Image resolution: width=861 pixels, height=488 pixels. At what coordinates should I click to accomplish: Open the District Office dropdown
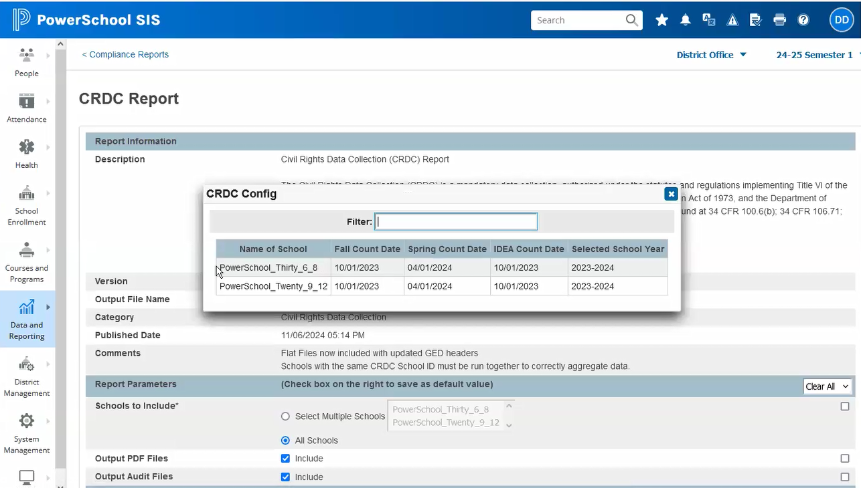pyautogui.click(x=711, y=55)
